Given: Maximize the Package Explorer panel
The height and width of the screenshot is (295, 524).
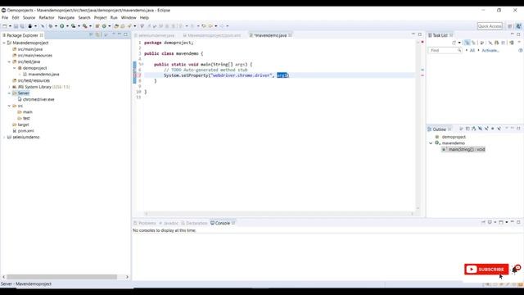Looking at the screenshot, I should 125,34.
